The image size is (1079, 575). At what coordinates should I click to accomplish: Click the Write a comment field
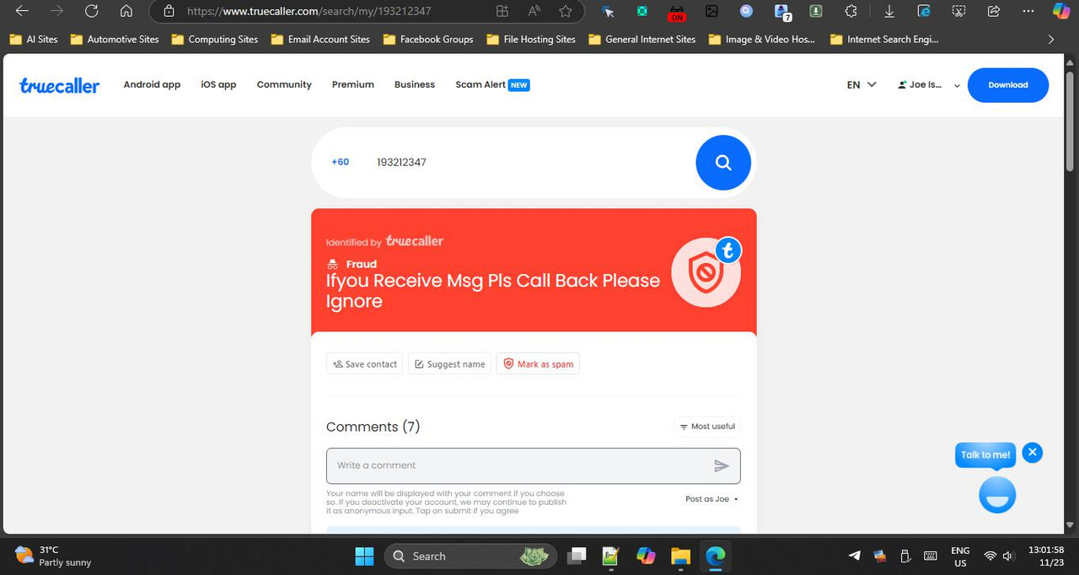tap(533, 465)
